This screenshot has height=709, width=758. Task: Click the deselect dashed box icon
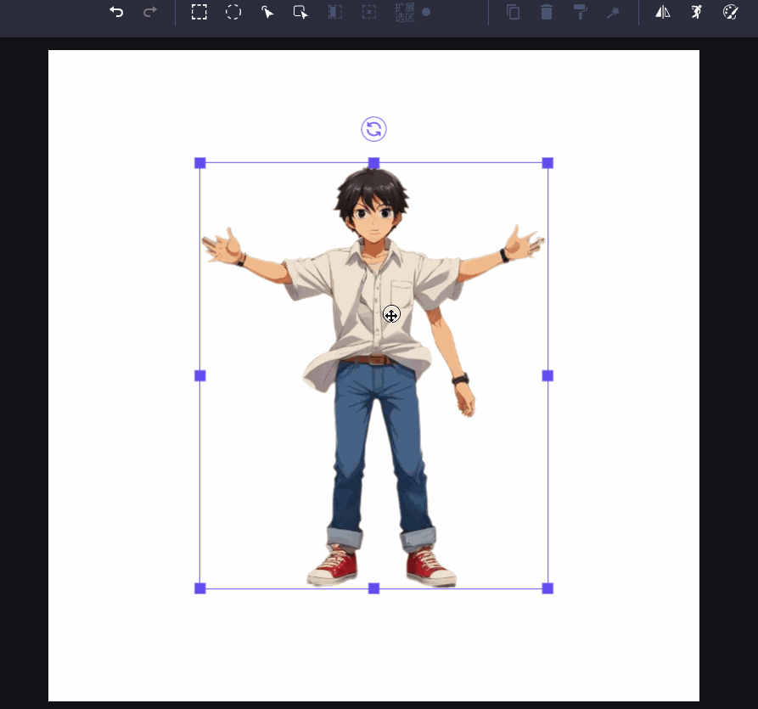(369, 12)
